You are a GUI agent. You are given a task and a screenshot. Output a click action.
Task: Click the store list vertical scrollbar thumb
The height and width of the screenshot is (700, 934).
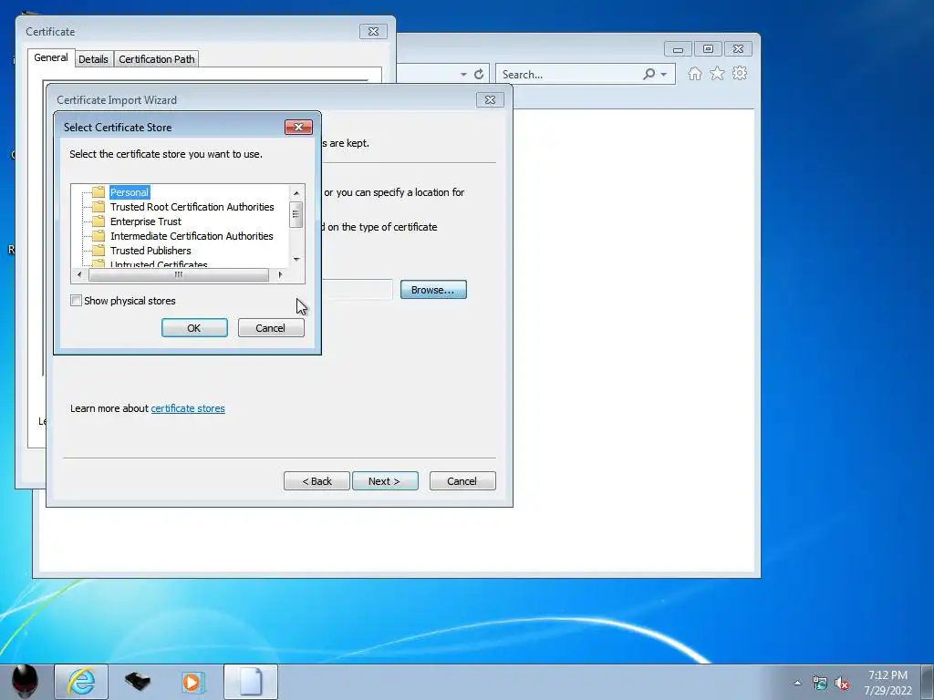pos(296,214)
